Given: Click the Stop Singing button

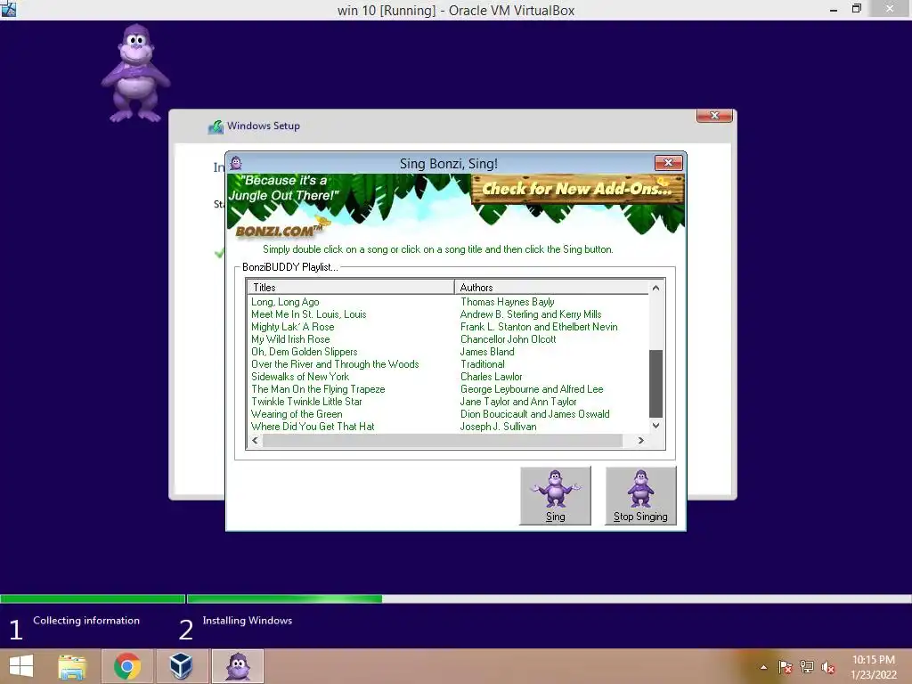Looking at the screenshot, I should 640,495.
